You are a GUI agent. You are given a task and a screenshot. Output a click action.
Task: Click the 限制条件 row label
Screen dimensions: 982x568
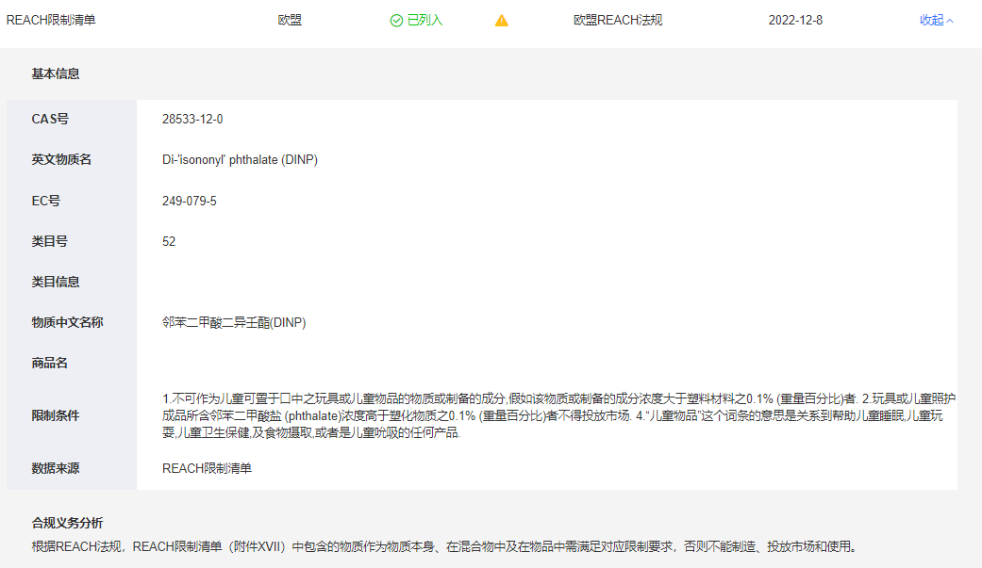click(56, 415)
